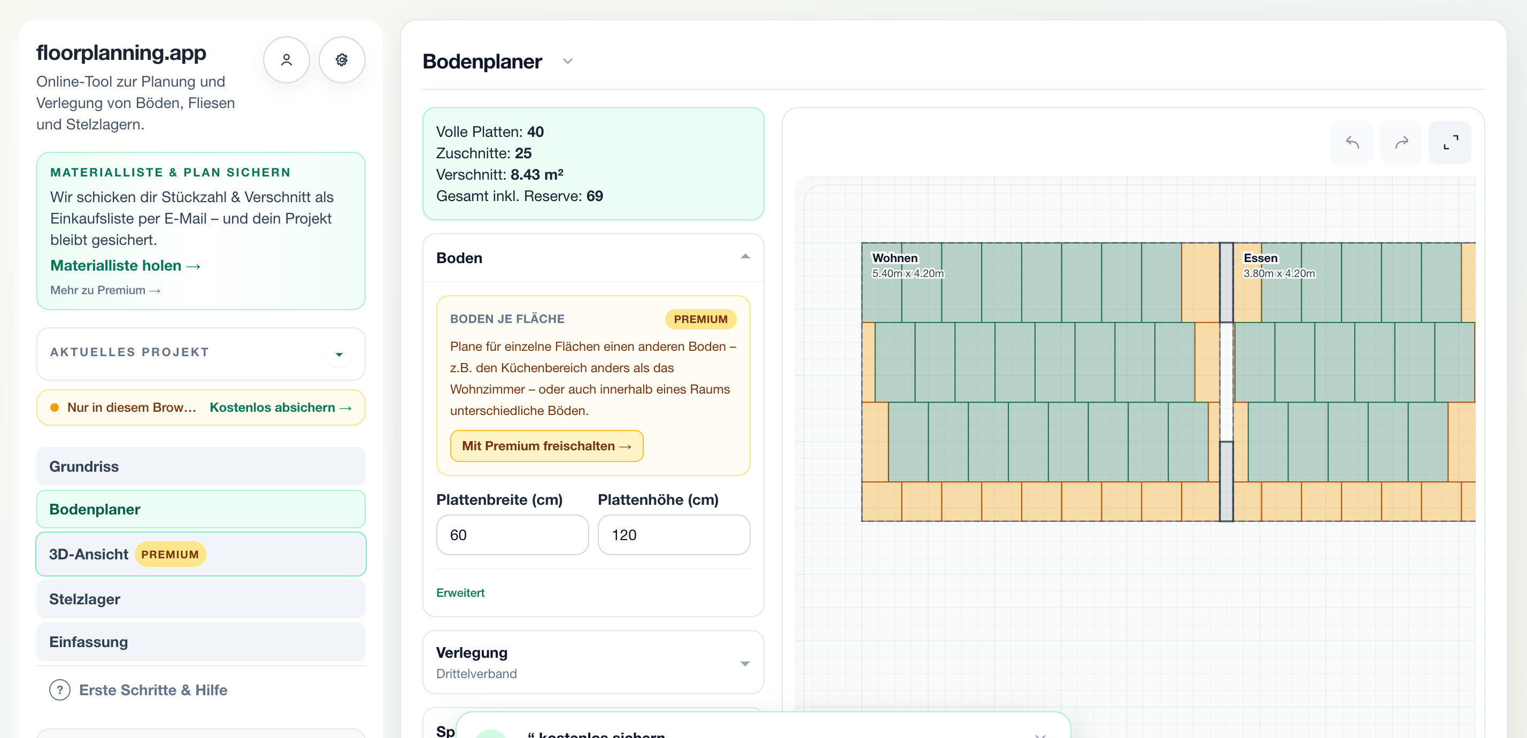This screenshot has height=738, width=1527.
Task: Open settings gear icon
Action: pyautogui.click(x=342, y=60)
